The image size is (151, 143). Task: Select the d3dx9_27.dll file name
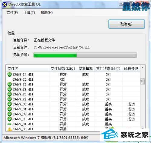point(23,89)
